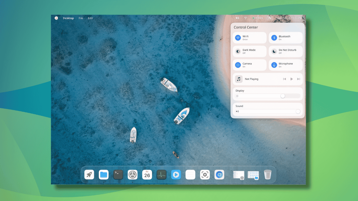Click the battery indicator in menu bar

(x=258, y=18)
